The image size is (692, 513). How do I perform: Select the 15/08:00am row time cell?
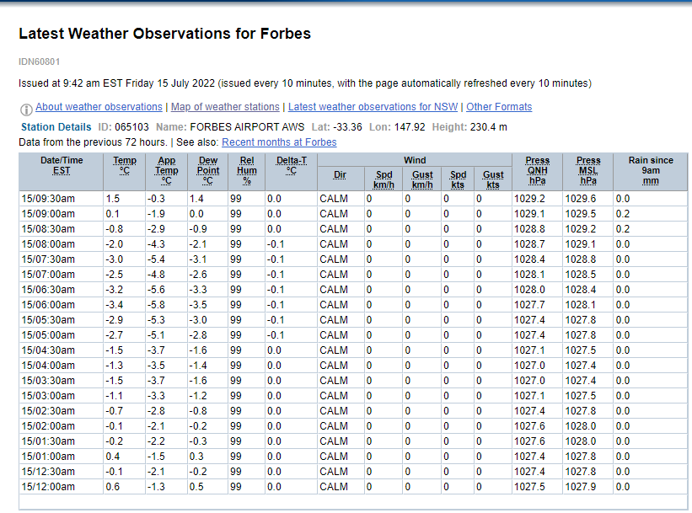point(61,244)
